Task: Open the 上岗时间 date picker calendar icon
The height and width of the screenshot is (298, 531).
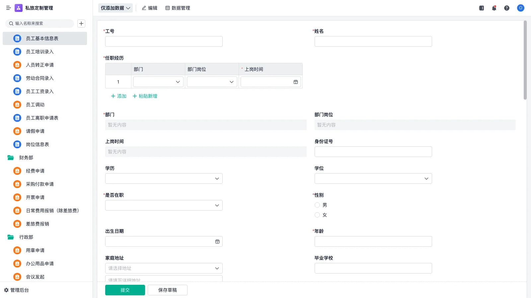Action: [x=295, y=82]
